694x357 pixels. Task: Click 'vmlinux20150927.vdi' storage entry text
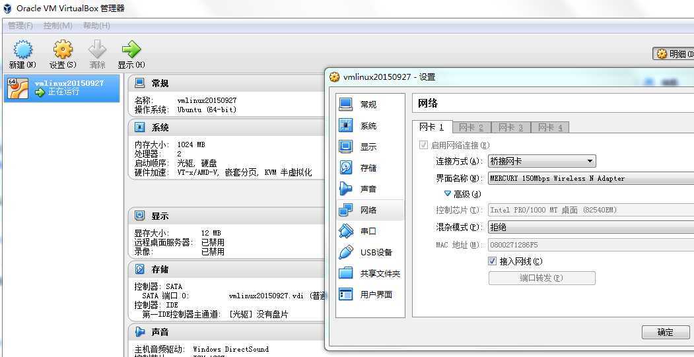267,296
